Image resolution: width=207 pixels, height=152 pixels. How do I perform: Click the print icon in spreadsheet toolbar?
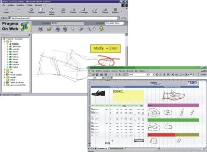[101, 74]
